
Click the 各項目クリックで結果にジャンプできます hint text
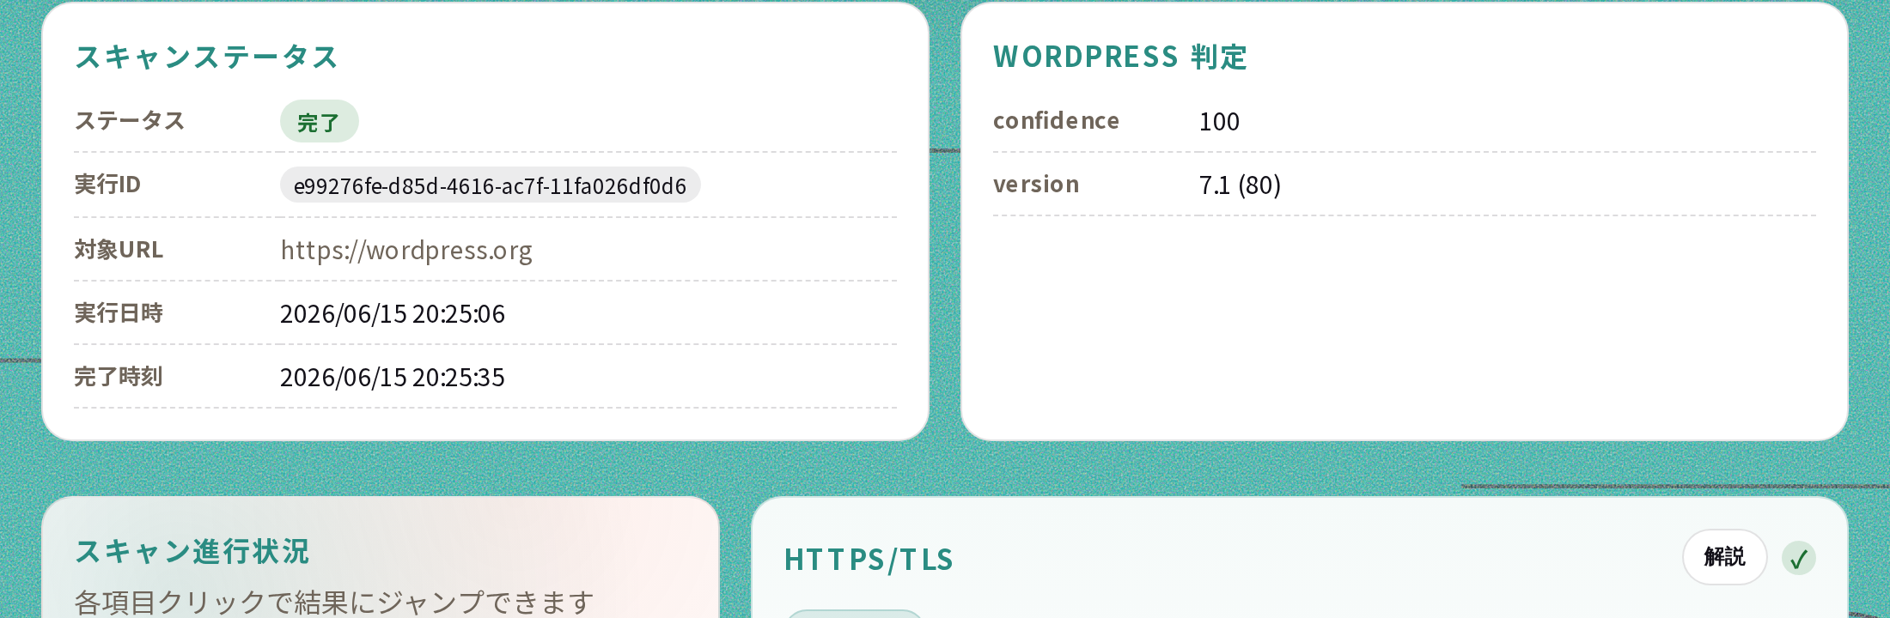(334, 602)
